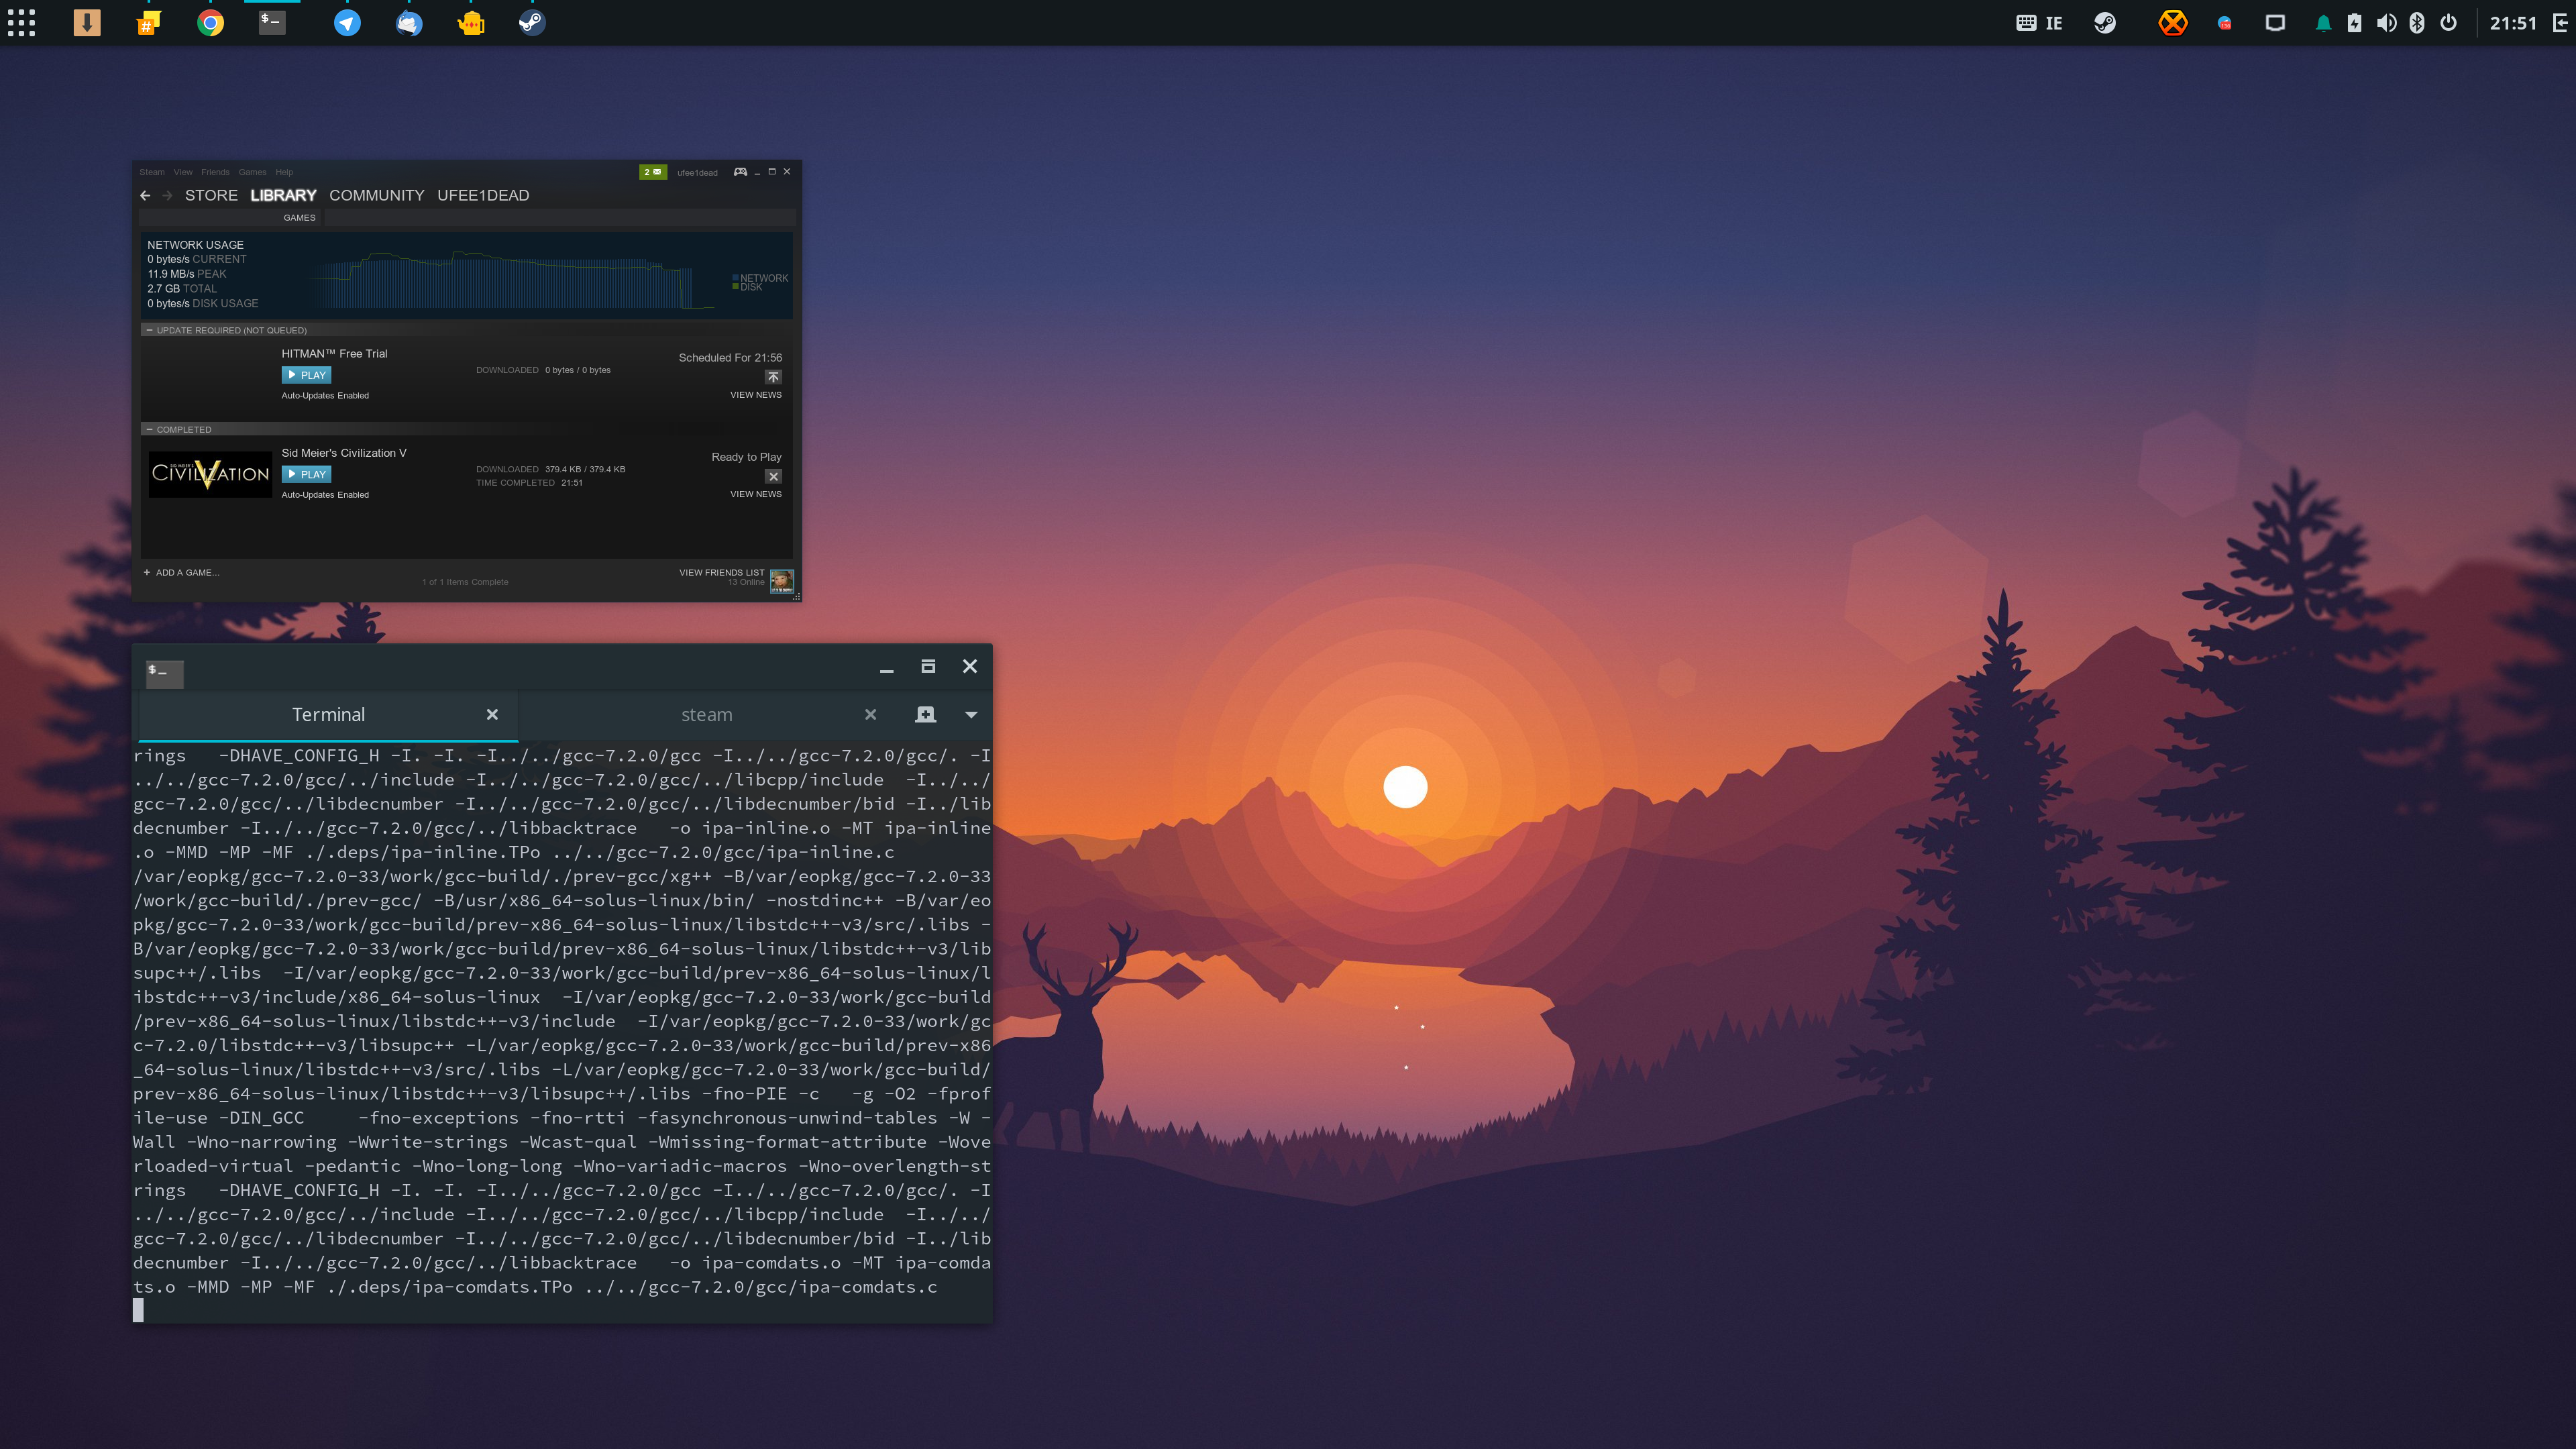Click the 'Sid Meier's Civilization V' title
This screenshot has height=1449, width=2576.
pos(343,453)
